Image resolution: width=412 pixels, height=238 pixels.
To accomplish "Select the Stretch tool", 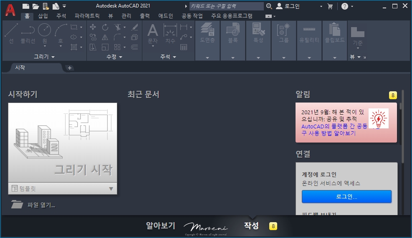I will pos(93,47).
